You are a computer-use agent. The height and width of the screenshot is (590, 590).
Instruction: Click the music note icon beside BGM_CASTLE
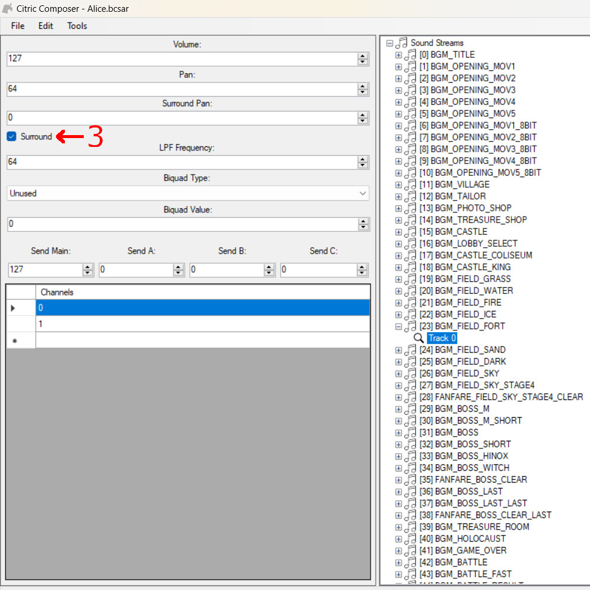(410, 232)
